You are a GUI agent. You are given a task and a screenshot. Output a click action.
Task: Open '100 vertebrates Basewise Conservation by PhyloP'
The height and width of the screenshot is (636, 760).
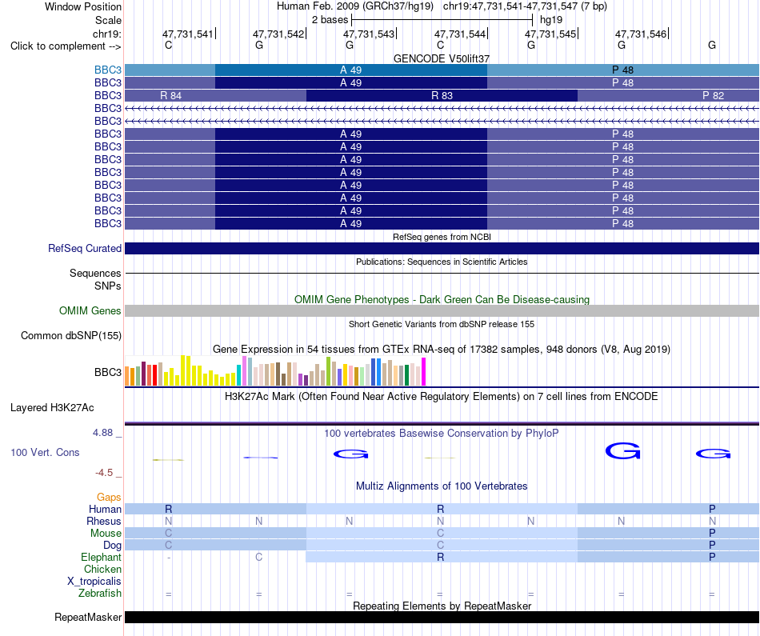(x=442, y=434)
